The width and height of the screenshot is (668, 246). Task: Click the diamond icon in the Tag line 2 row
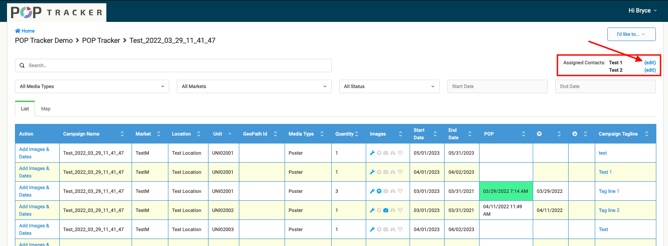(400, 210)
